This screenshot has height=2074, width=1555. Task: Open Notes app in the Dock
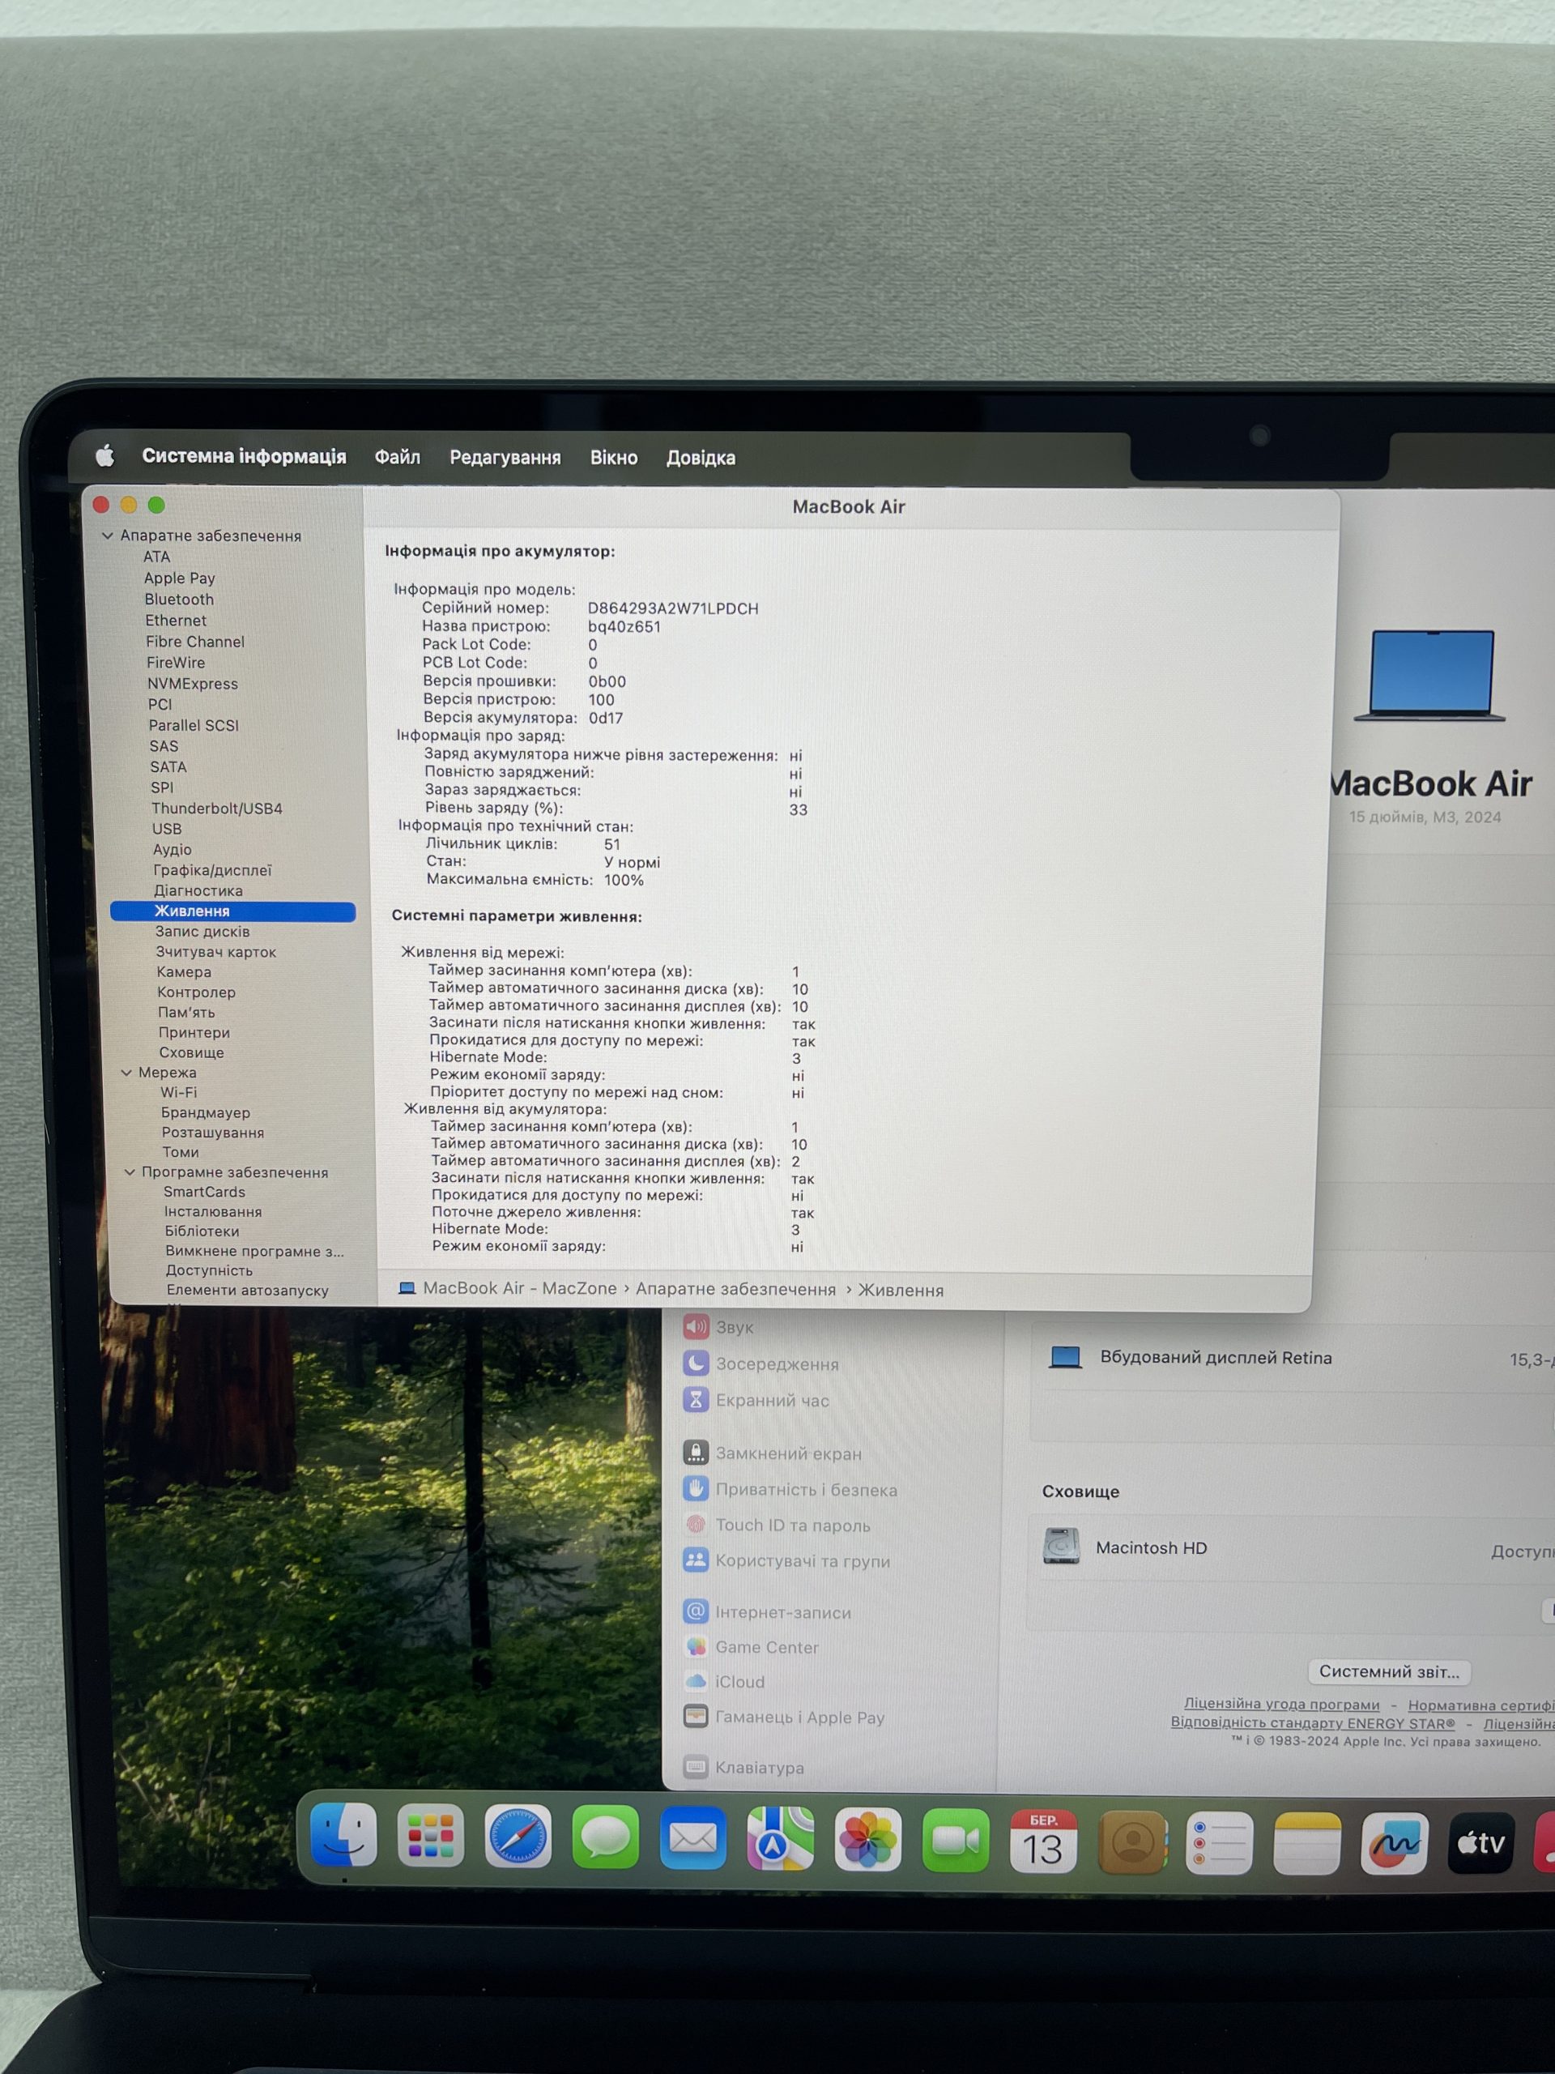1306,1844
